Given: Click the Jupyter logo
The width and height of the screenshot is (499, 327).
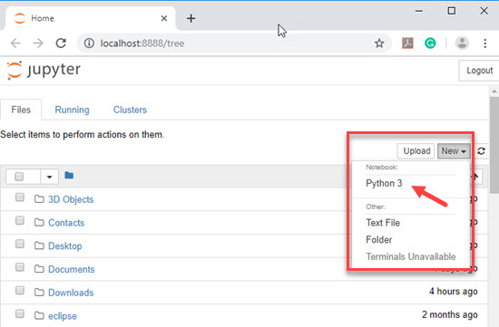Looking at the screenshot, I should pos(44,70).
